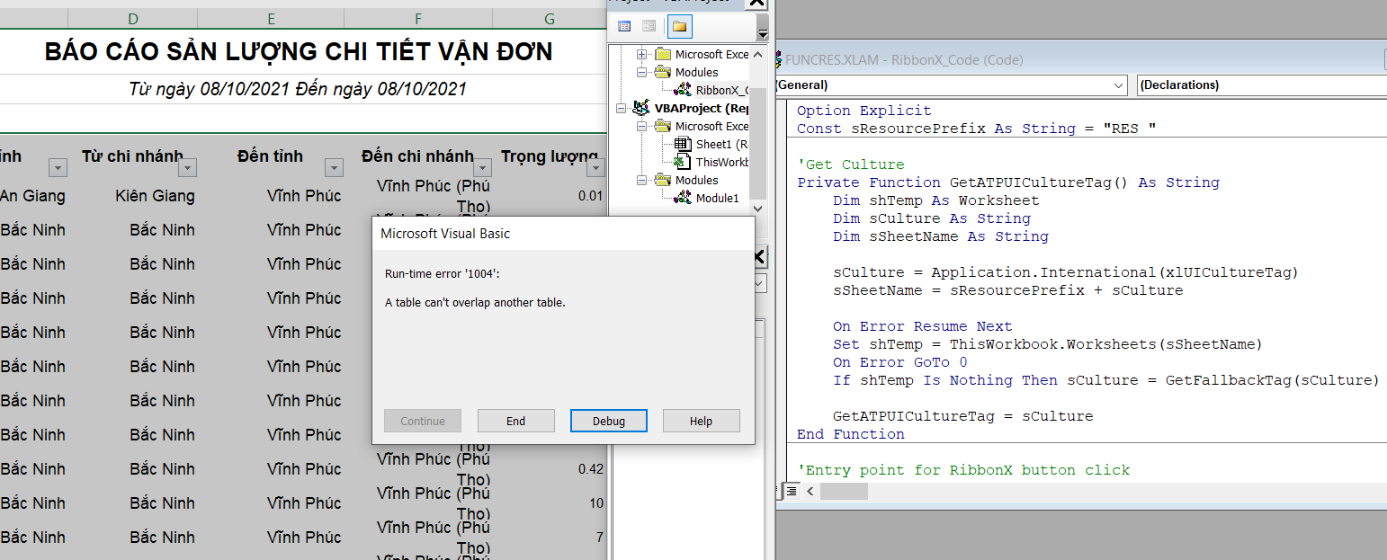
Task: Click the weight cell showing 0.42
Action: click(590, 468)
